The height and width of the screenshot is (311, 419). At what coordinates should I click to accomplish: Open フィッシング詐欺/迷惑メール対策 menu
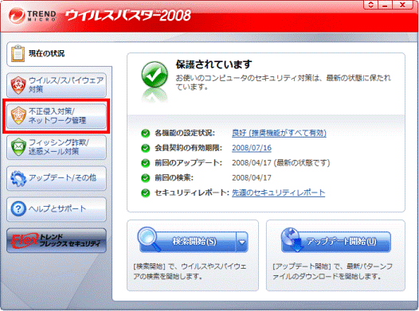[57, 147]
